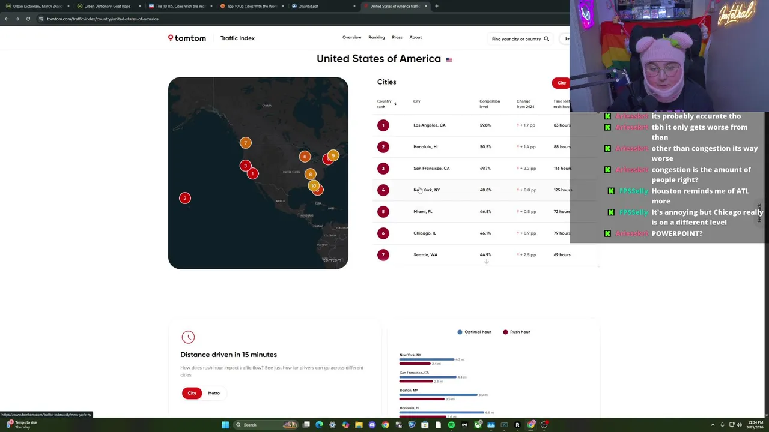Viewport: 769px width, 432px height.
Task: Click the US flag icon beside title
Action: pos(449,59)
